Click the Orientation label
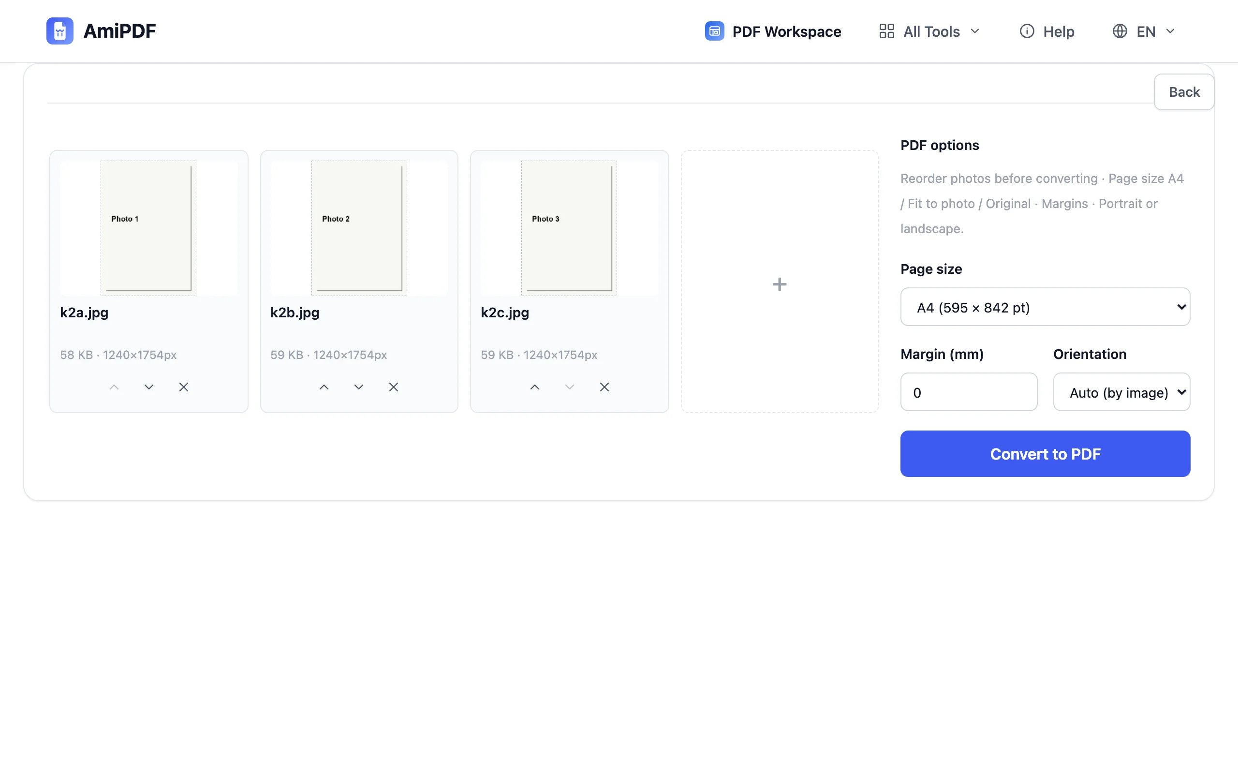This screenshot has height=774, width=1238. coord(1090,354)
